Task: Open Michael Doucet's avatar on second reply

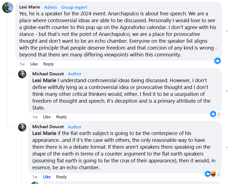Action: (x=22, y=127)
